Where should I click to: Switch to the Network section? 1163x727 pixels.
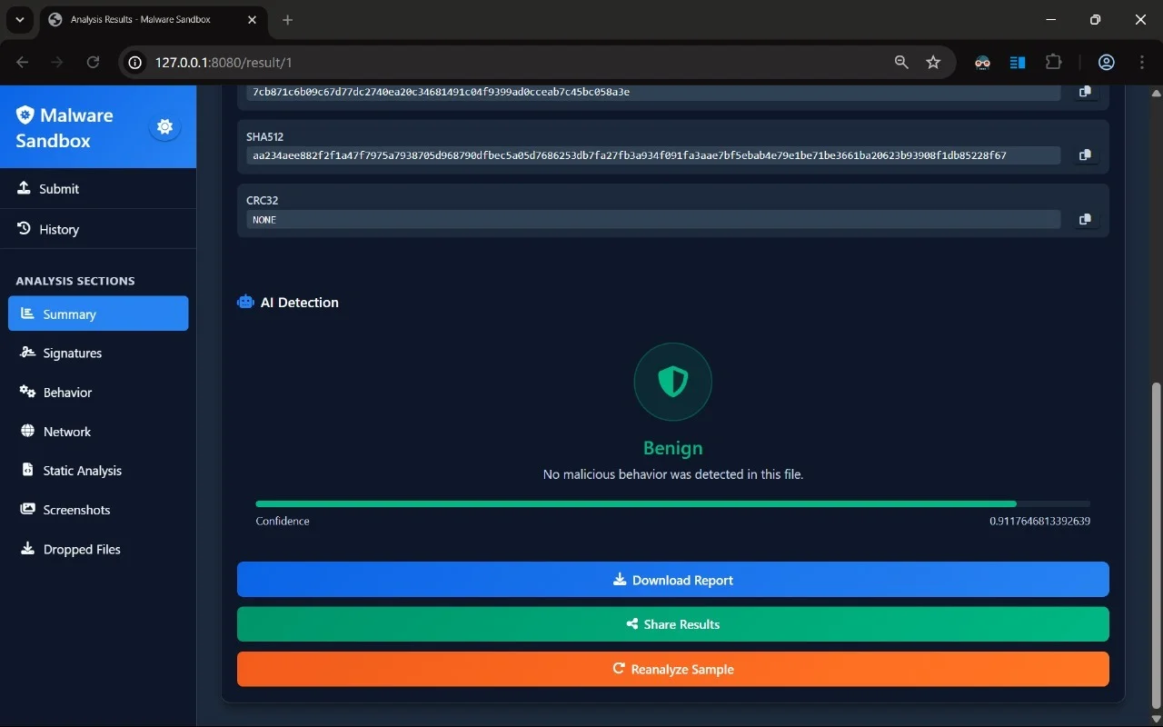tap(98, 431)
